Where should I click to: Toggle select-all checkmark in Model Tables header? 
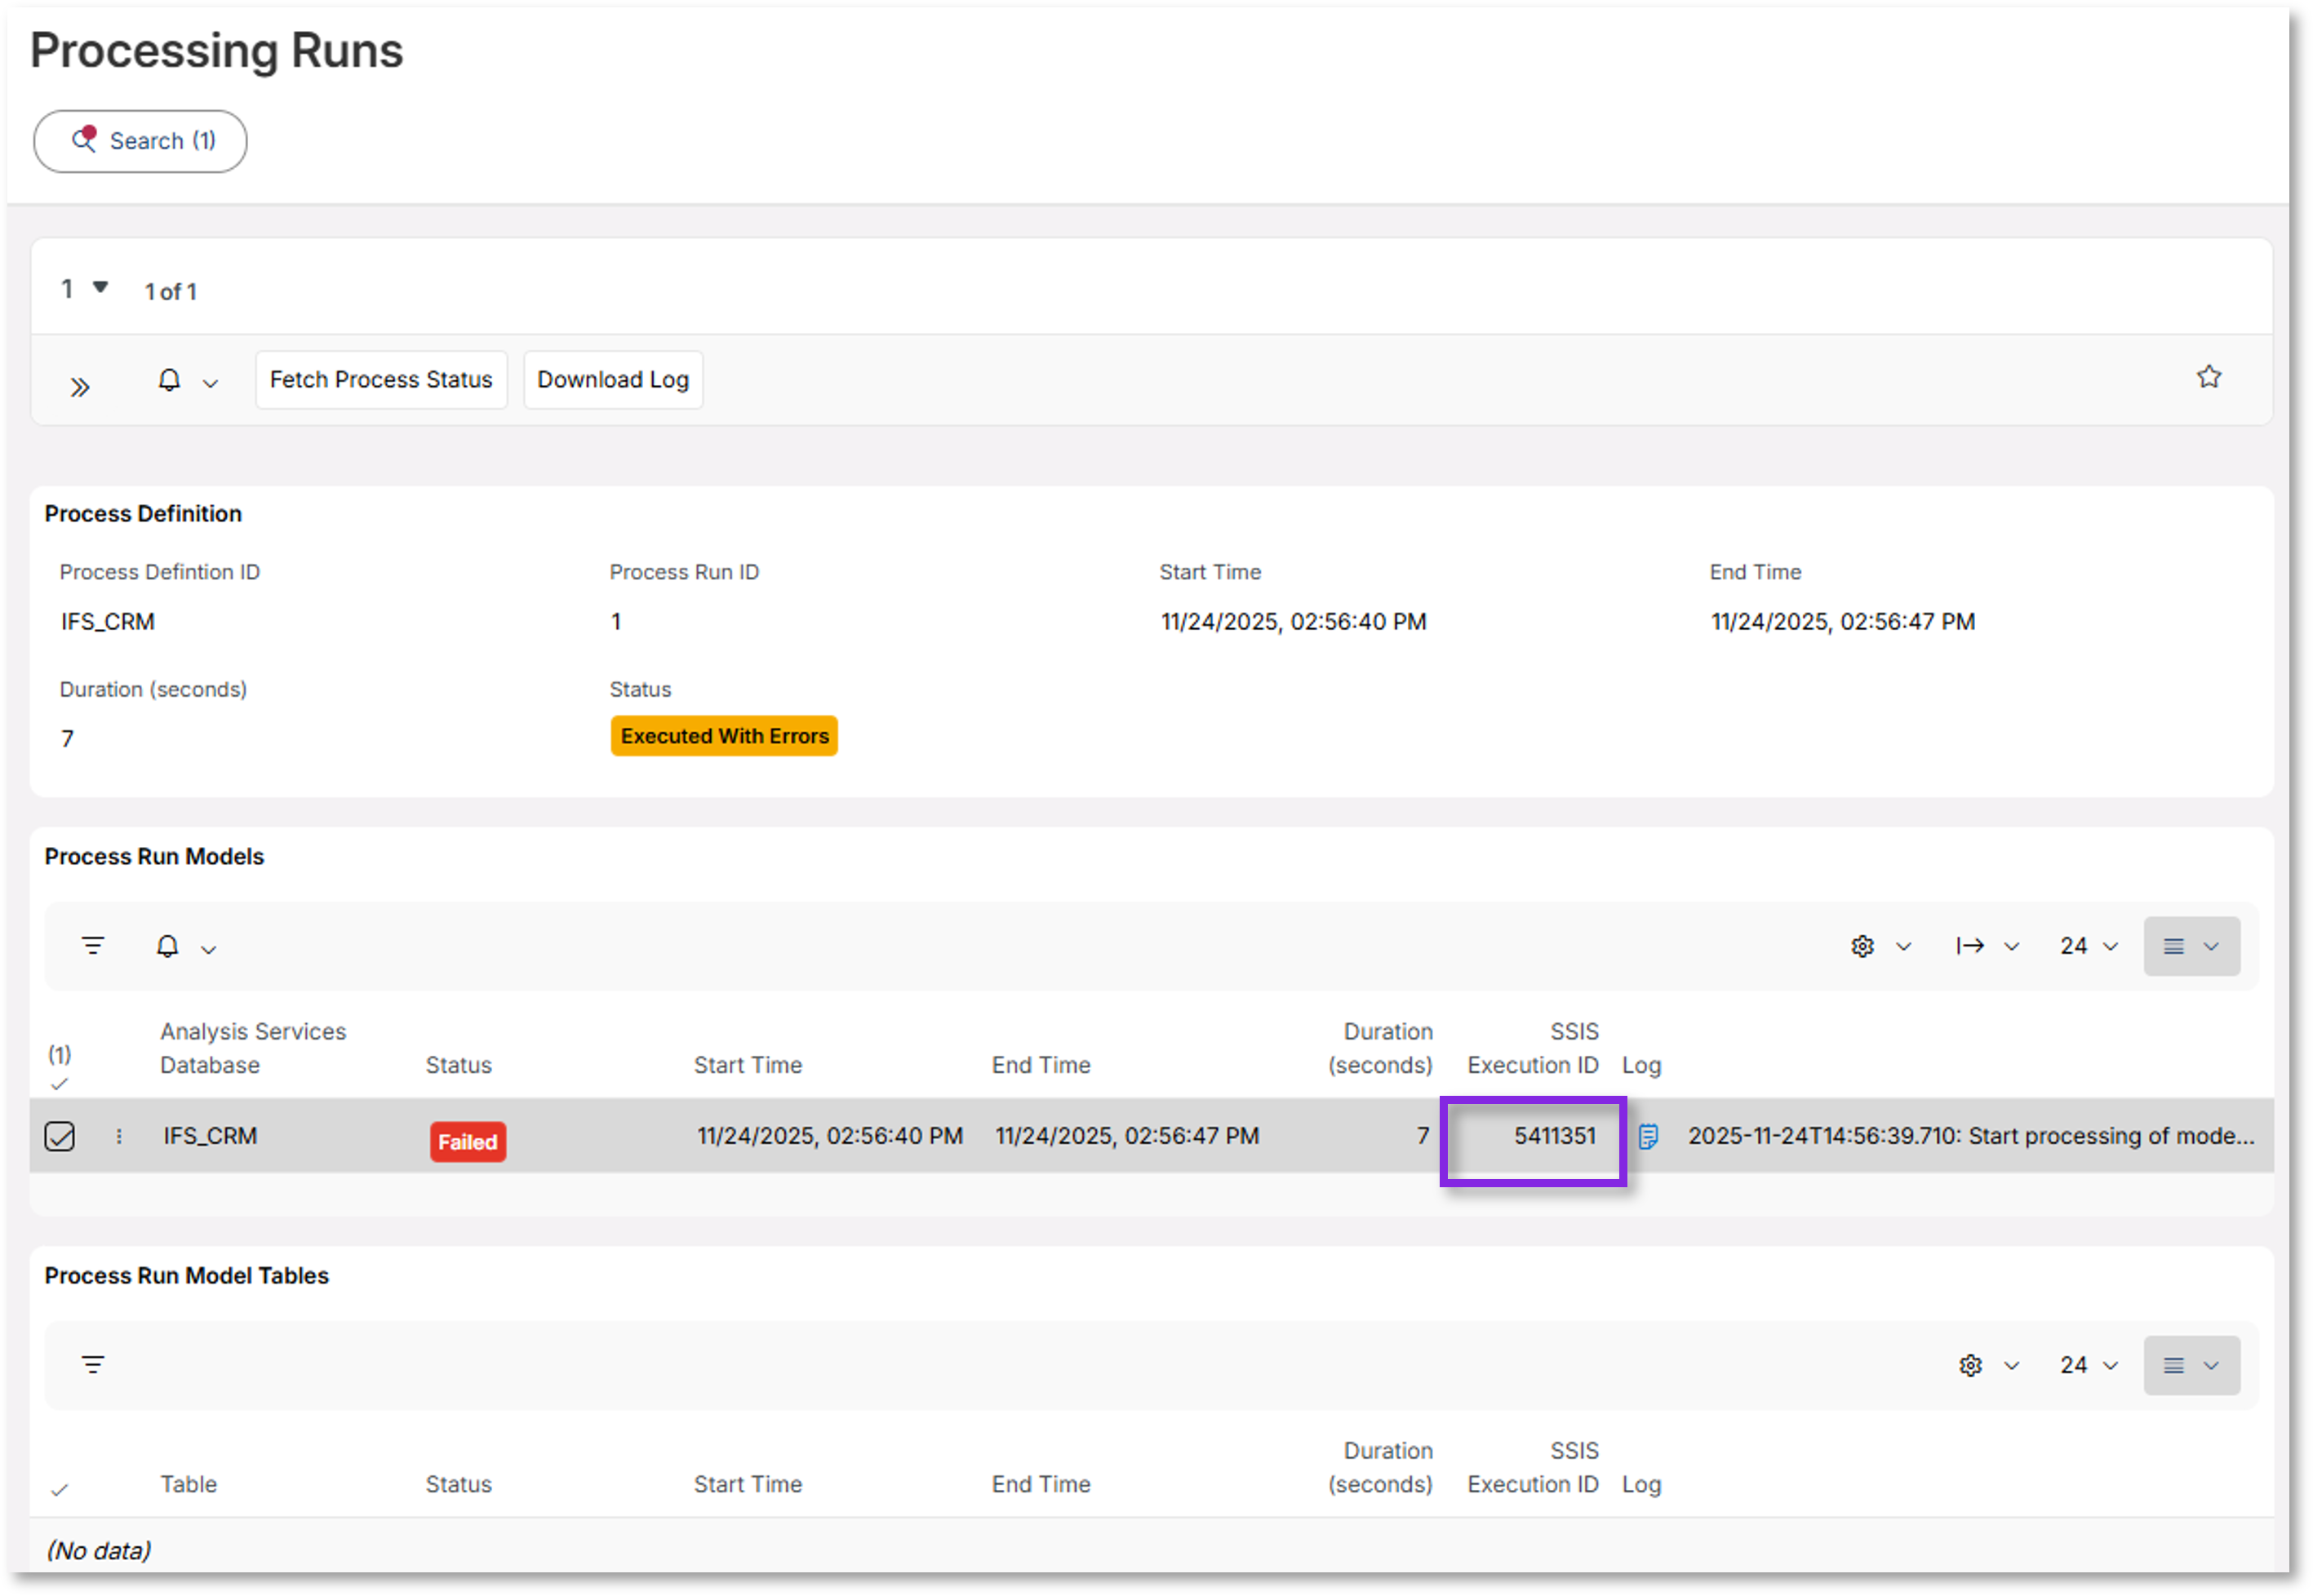[60, 1491]
